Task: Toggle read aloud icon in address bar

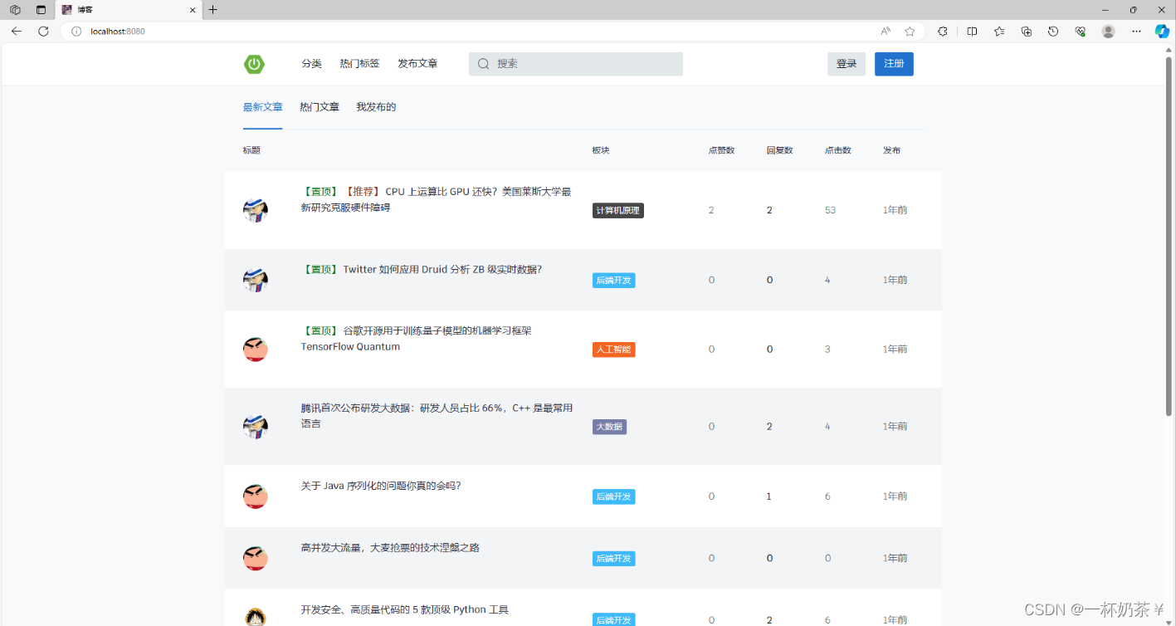Action: (886, 31)
